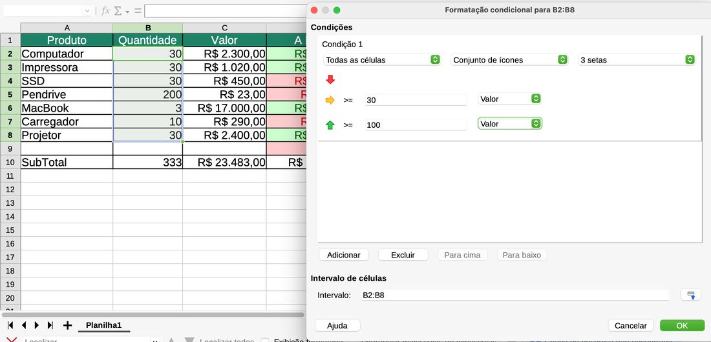Select row 1 header

10,40
